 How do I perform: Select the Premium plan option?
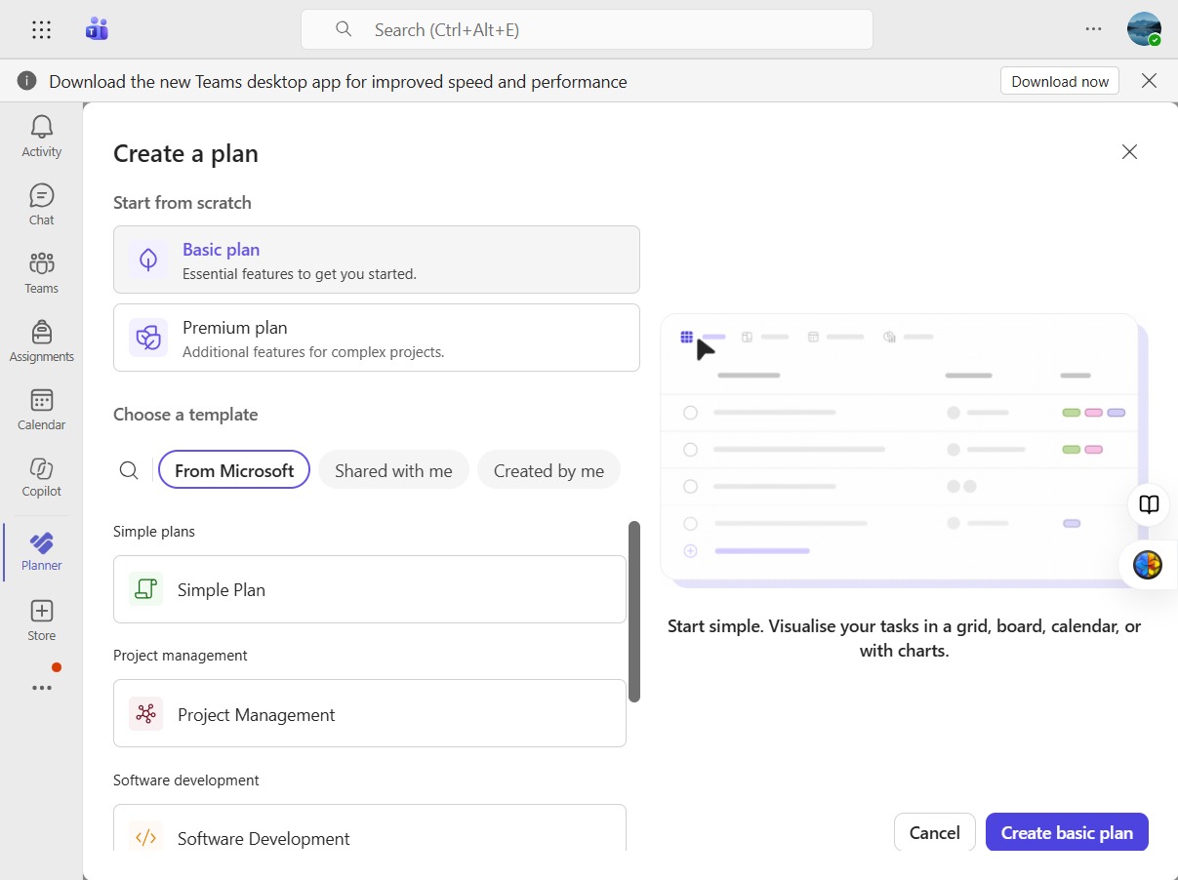pyautogui.click(x=377, y=338)
